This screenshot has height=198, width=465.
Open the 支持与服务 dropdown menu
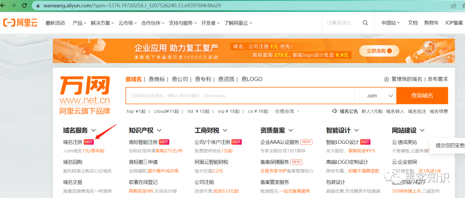pyautogui.click(x=183, y=23)
